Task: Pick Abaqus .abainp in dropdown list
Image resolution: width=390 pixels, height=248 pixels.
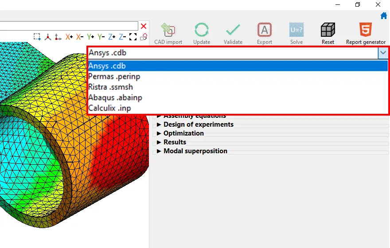Action: click(x=115, y=97)
